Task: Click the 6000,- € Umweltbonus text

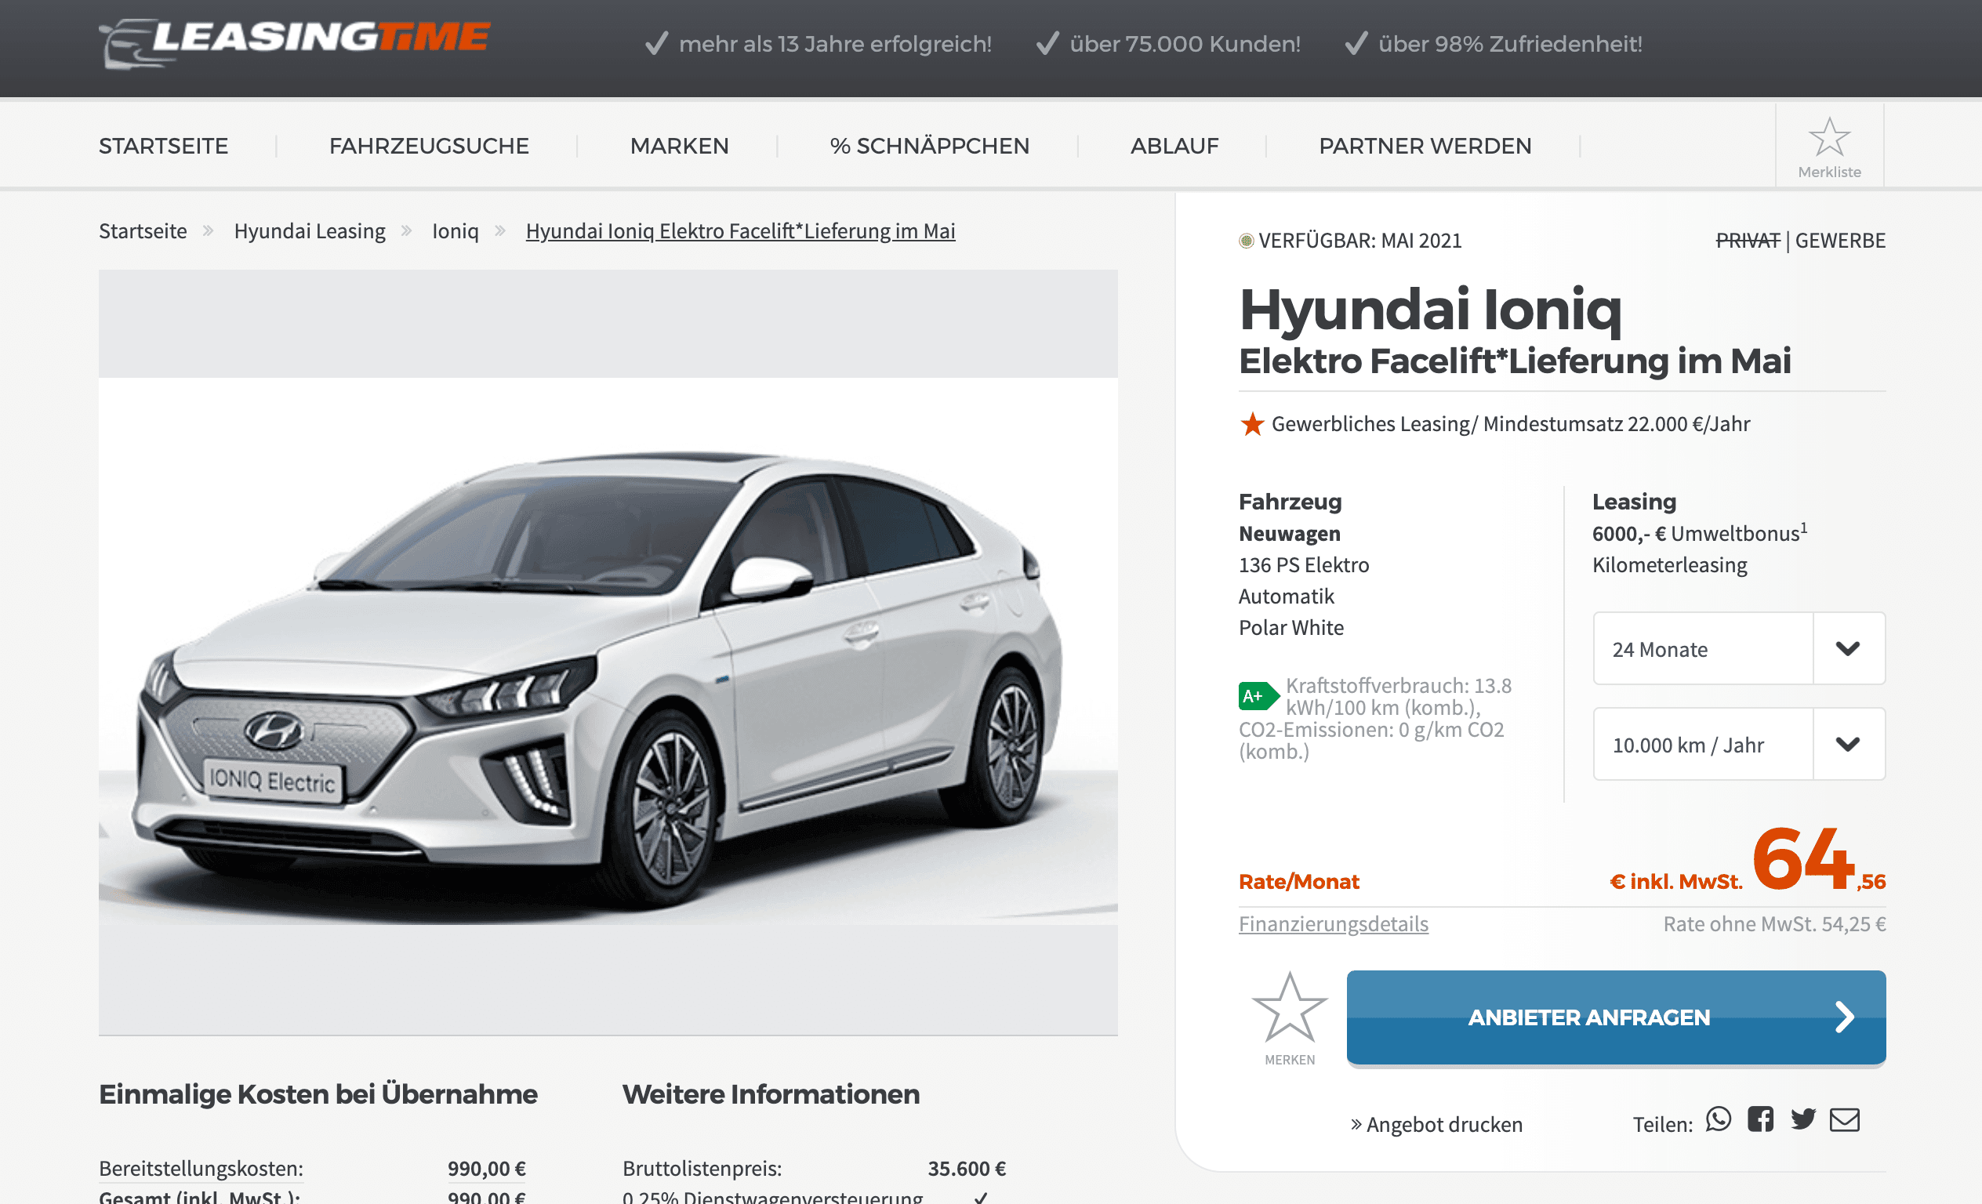Action: pyautogui.click(x=1700, y=533)
